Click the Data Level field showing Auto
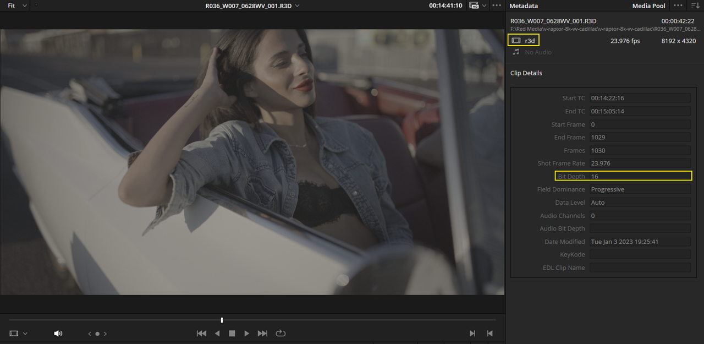This screenshot has width=704, height=344. pyautogui.click(x=640, y=203)
